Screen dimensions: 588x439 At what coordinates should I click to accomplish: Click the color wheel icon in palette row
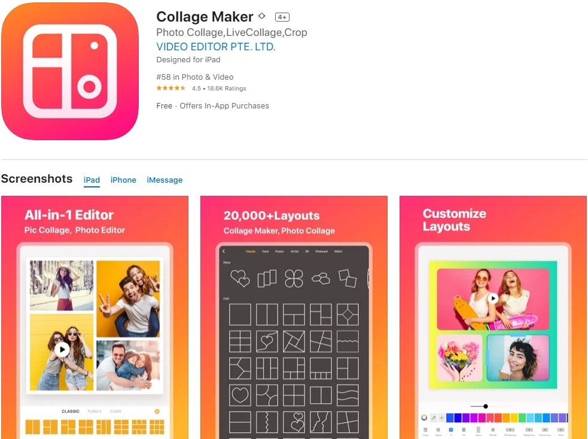click(424, 417)
